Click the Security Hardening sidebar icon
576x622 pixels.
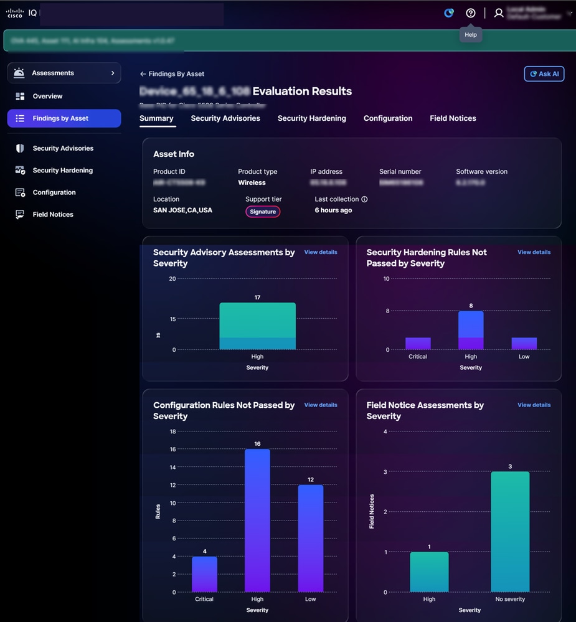tap(20, 170)
